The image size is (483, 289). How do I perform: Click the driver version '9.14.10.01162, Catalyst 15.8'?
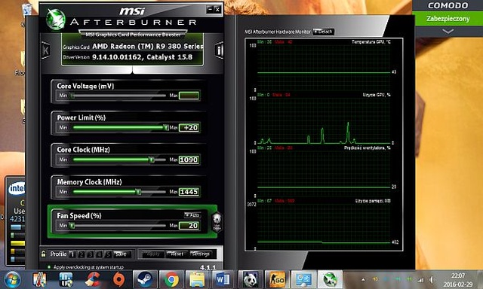[x=142, y=57]
